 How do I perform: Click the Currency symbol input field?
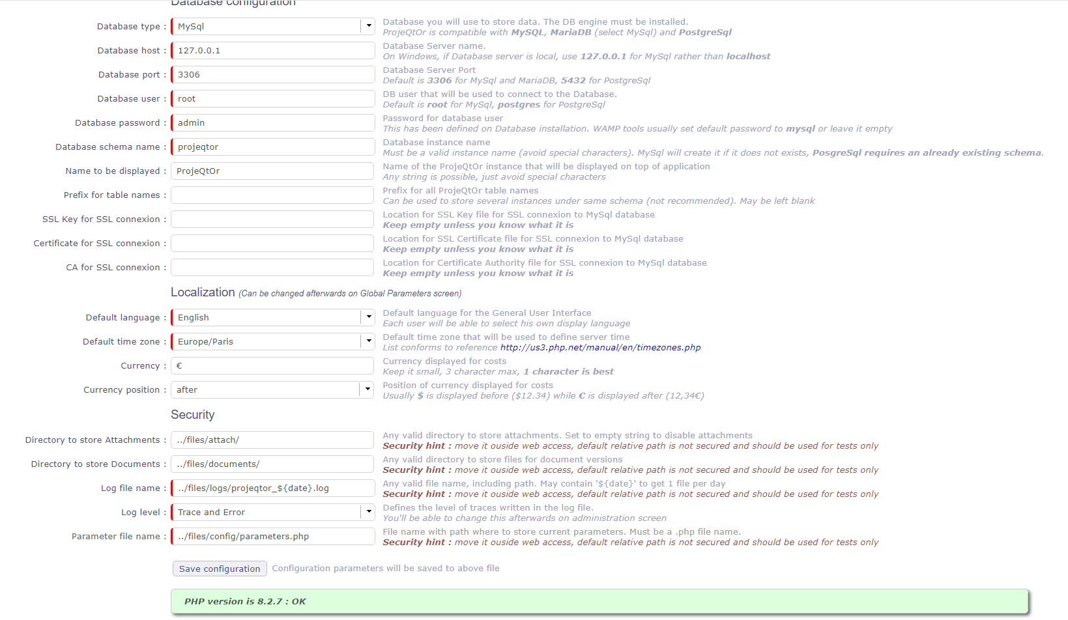click(x=272, y=365)
